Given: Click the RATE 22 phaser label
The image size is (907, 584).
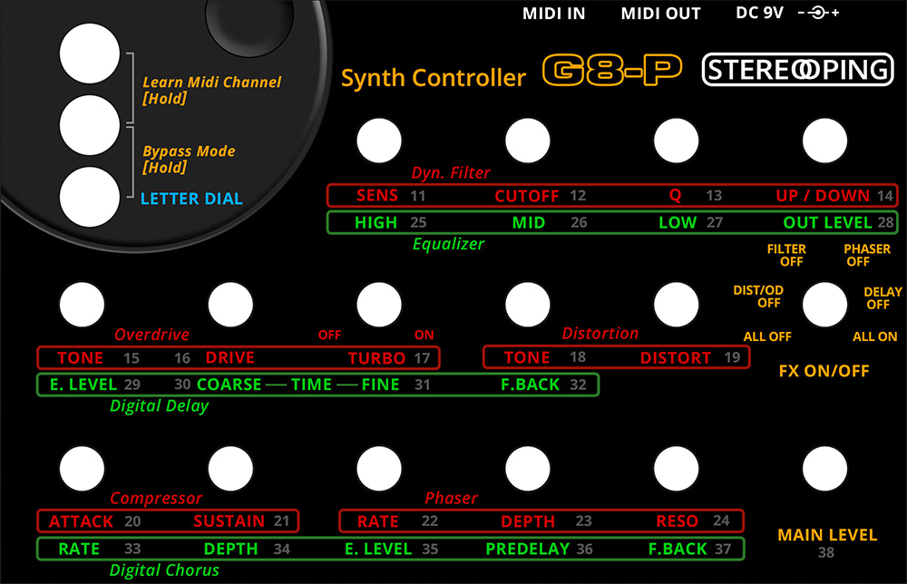Looking at the screenshot, I should (397, 521).
